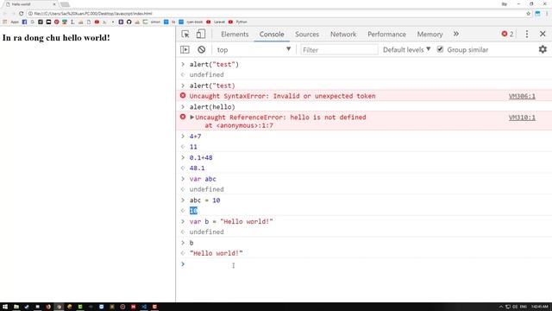Click the page heading In ra dong chu
Image resolution: width=552 pixels, height=311 pixels.
click(x=56, y=38)
